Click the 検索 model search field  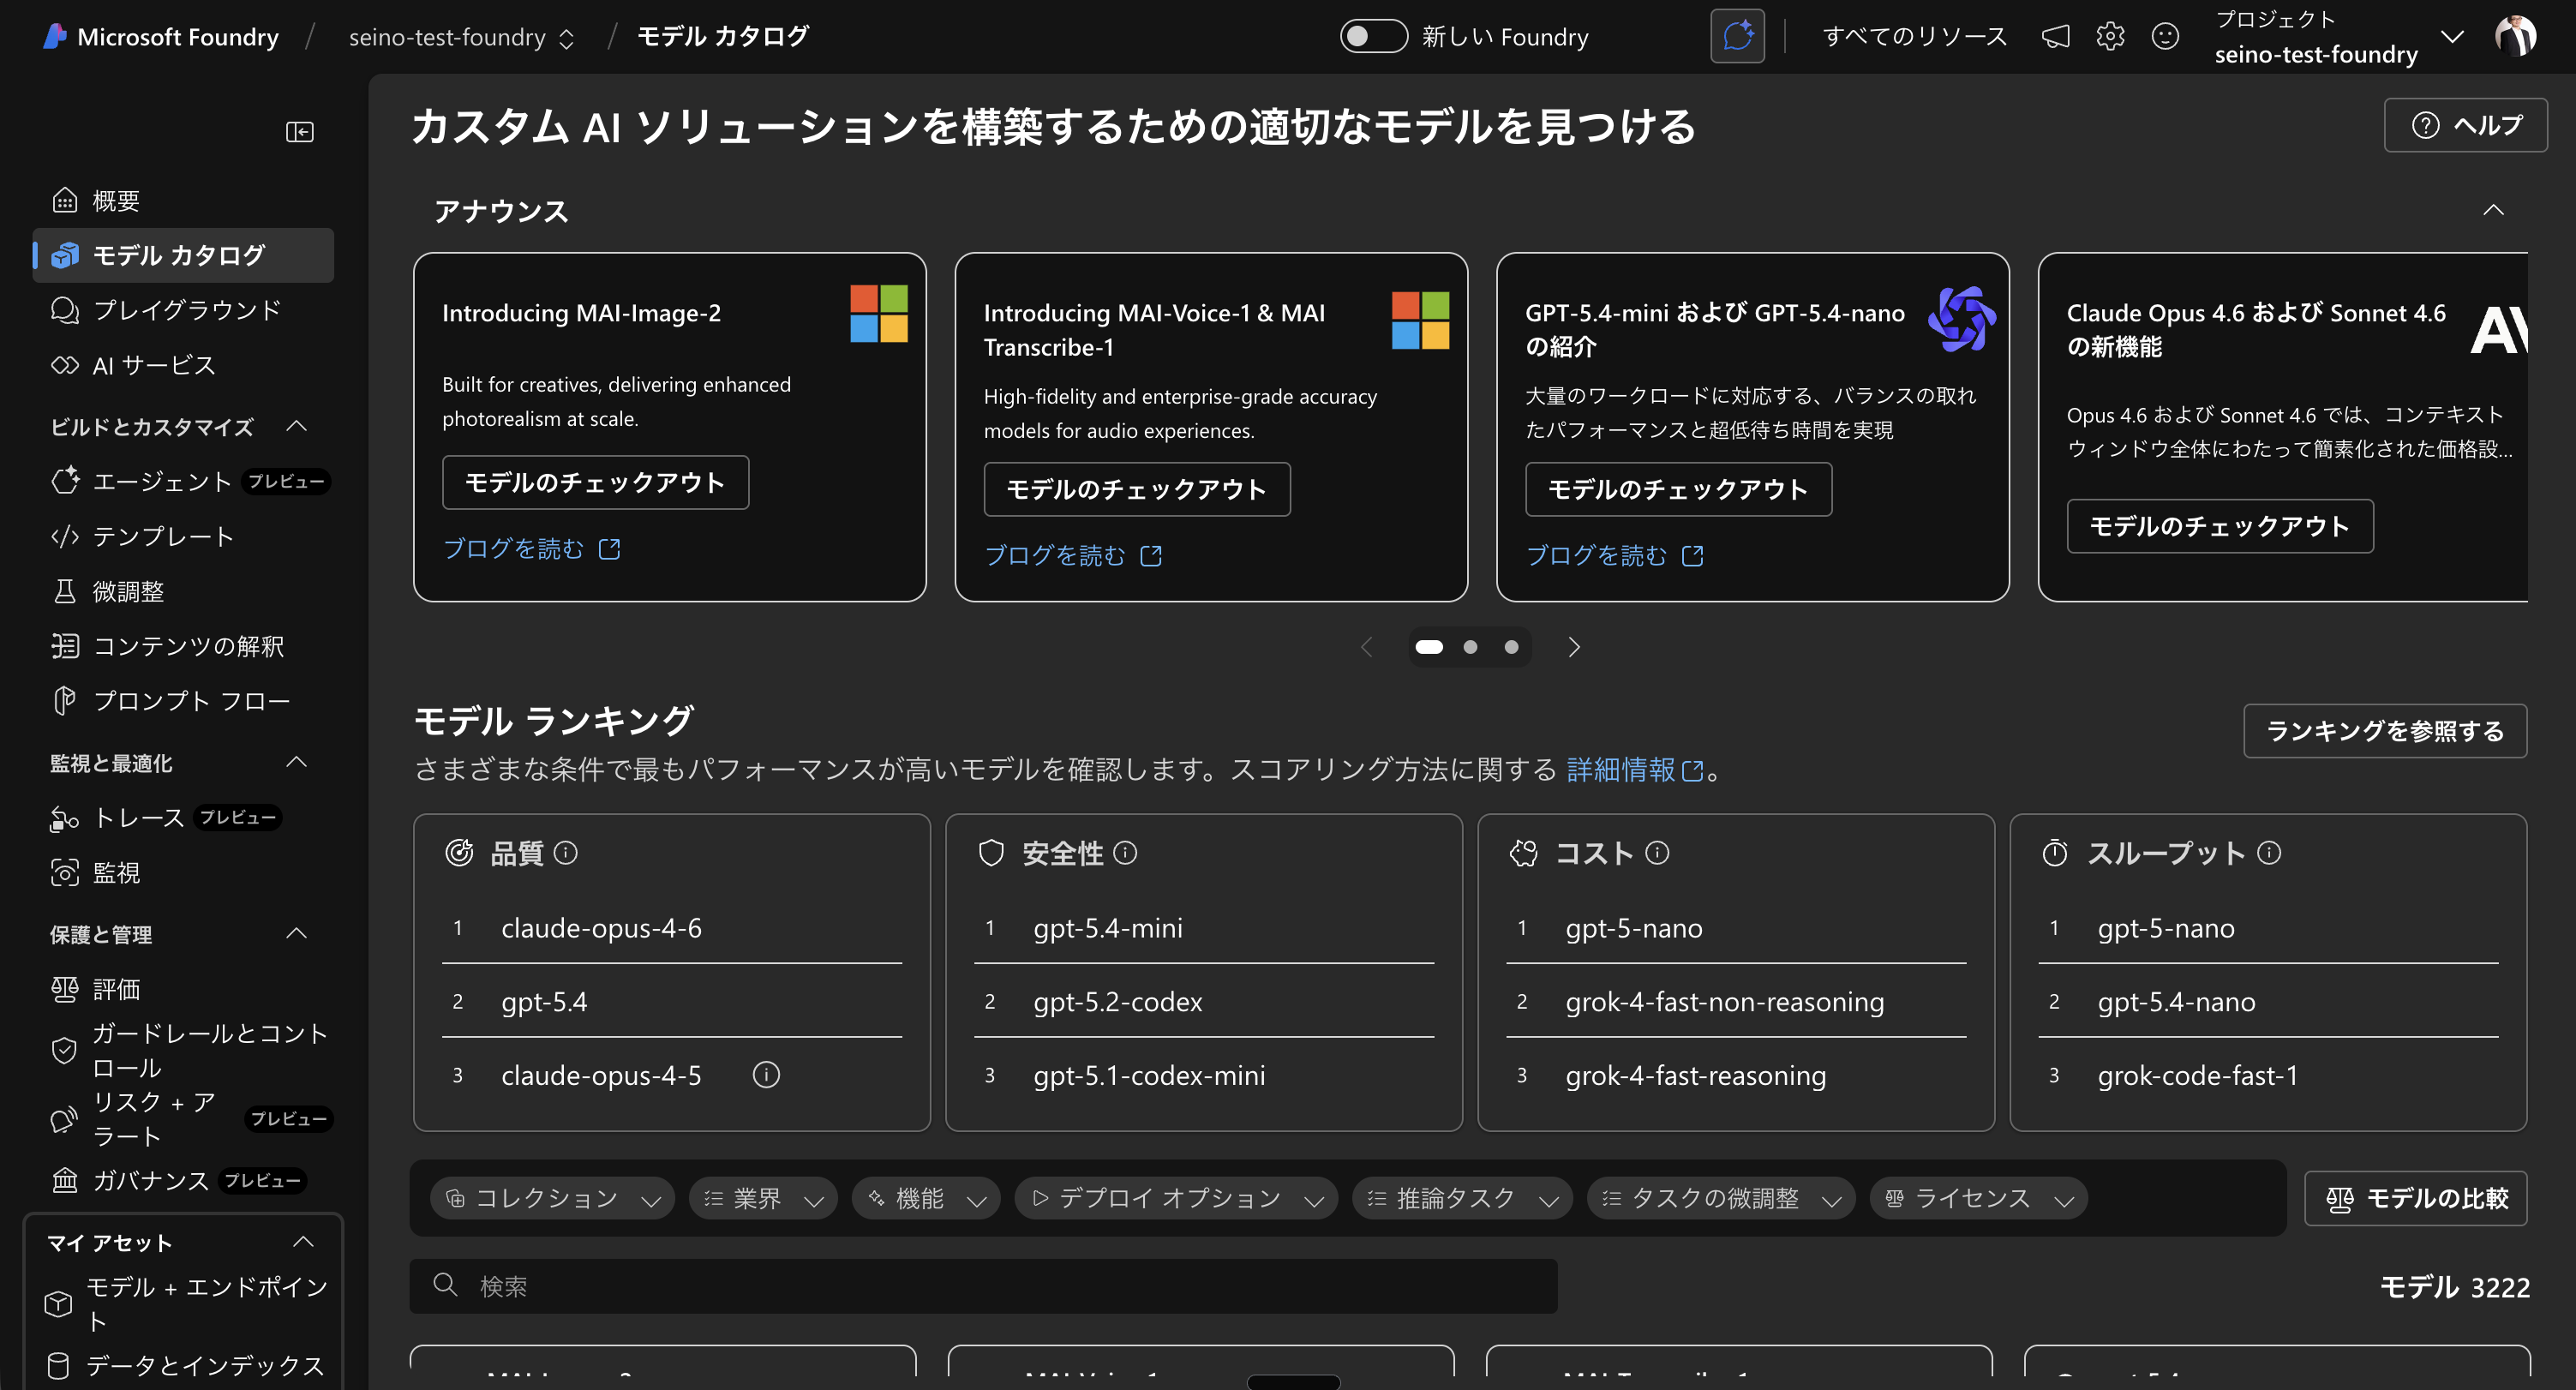[x=982, y=1286]
